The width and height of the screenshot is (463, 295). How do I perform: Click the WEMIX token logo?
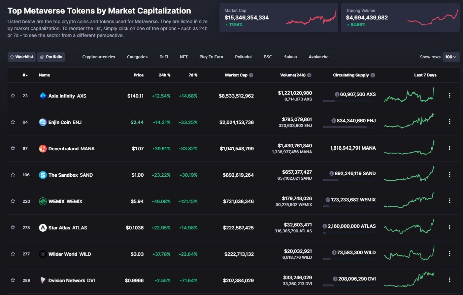coord(43,201)
